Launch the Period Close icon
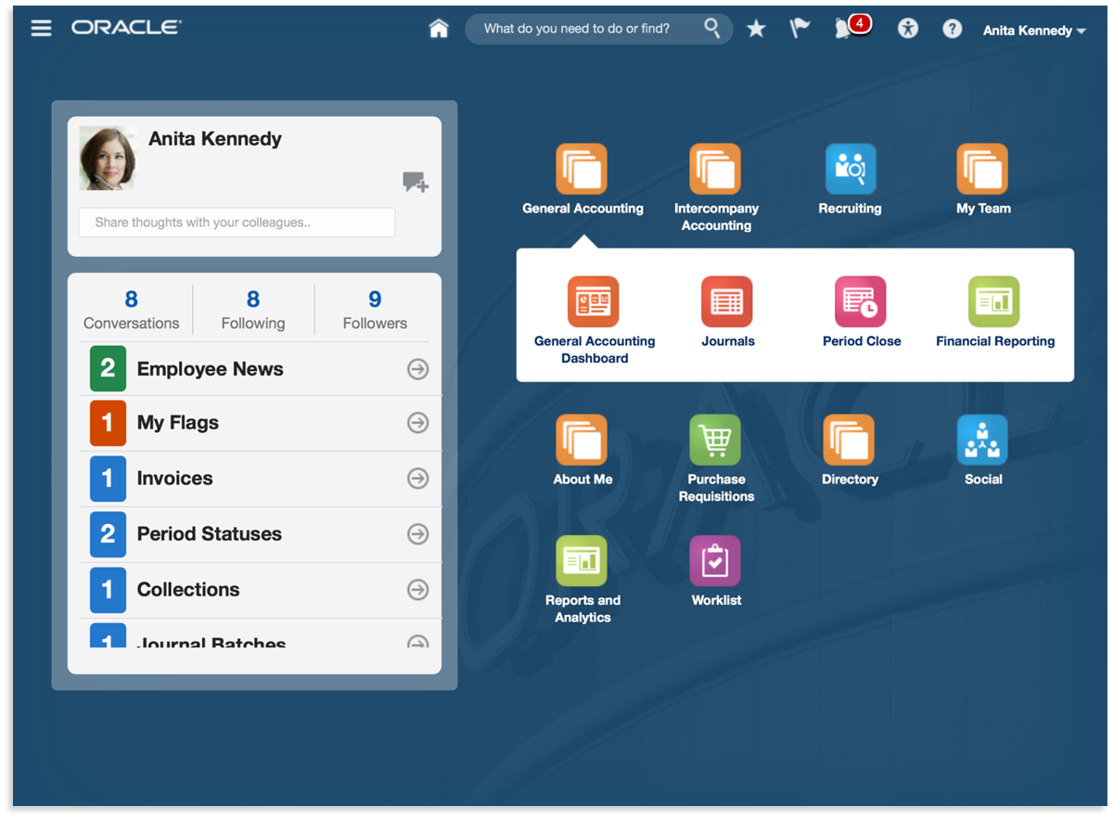The width and height of the screenshot is (1113, 819). (861, 302)
